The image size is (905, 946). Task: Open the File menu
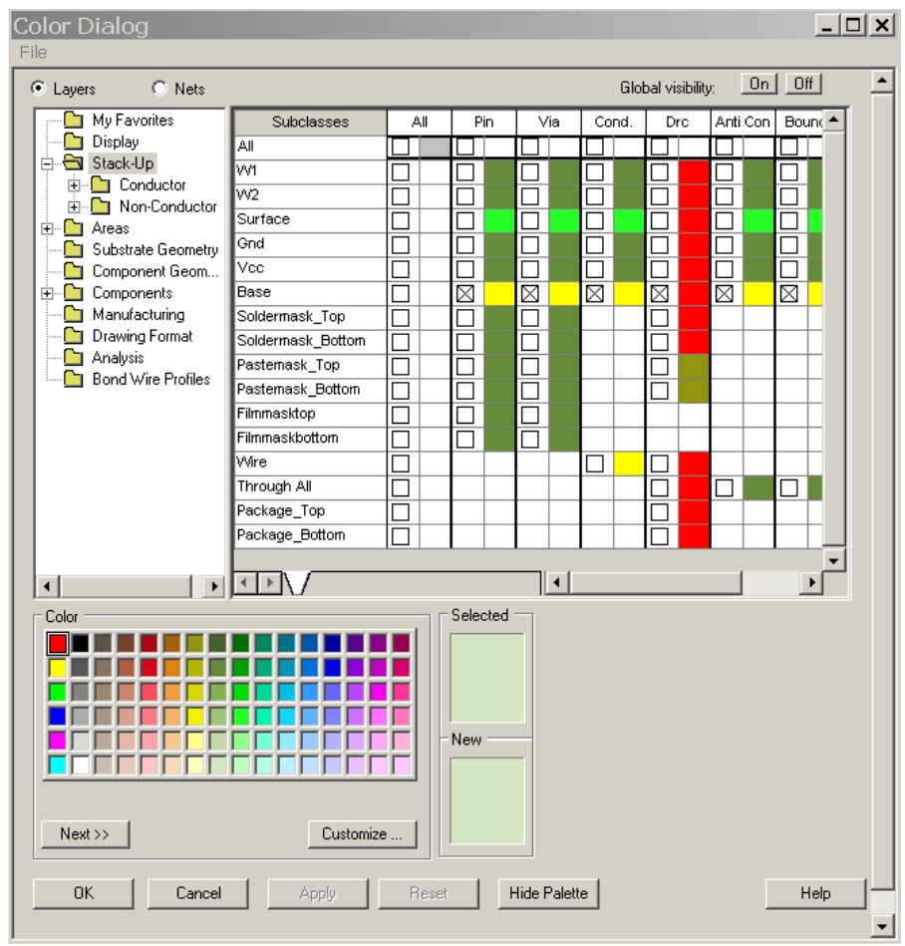coord(33,52)
